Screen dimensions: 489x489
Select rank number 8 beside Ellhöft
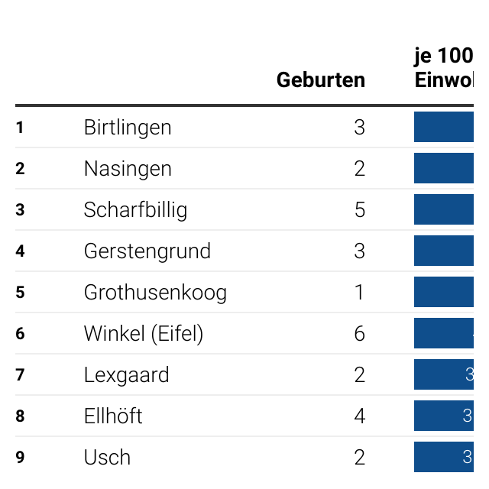[20, 416]
